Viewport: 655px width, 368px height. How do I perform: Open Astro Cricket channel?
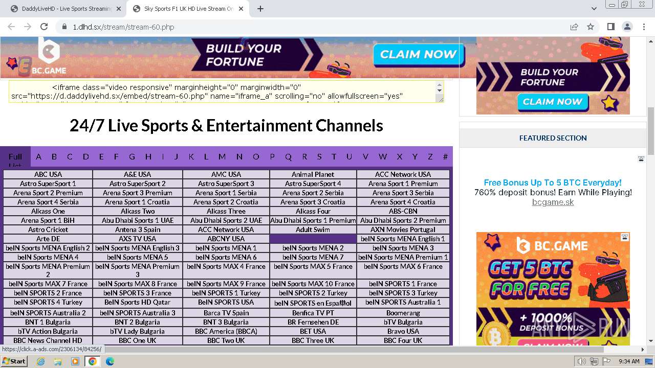48,229
